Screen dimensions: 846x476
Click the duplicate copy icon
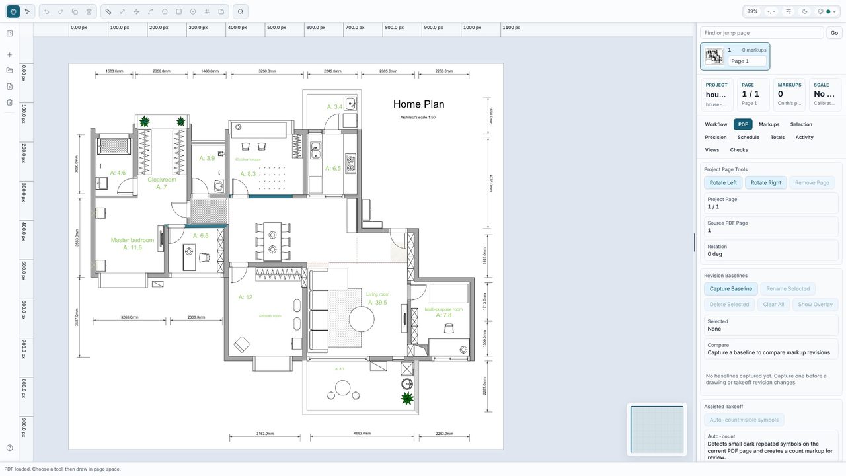75,11
